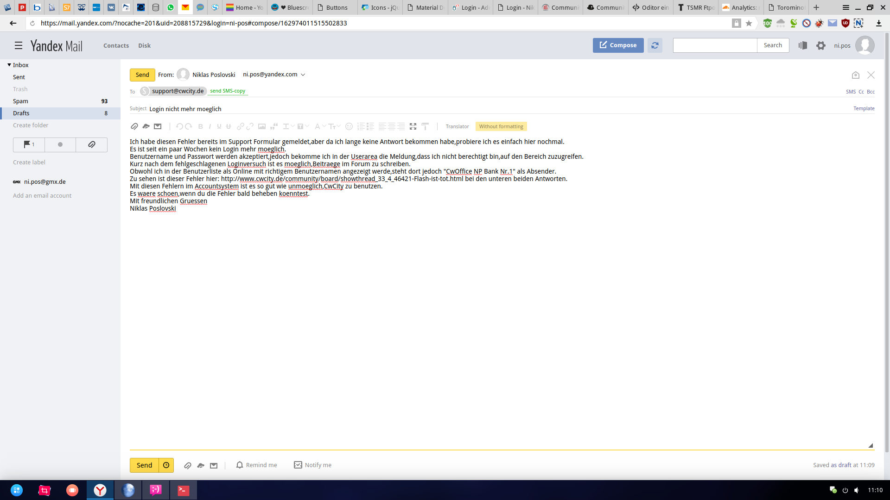Image resolution: width=890 pixels, height=500 pixels.
Task: Click the attach file paperclip in editor toolbar
Action: click(134, 126)
